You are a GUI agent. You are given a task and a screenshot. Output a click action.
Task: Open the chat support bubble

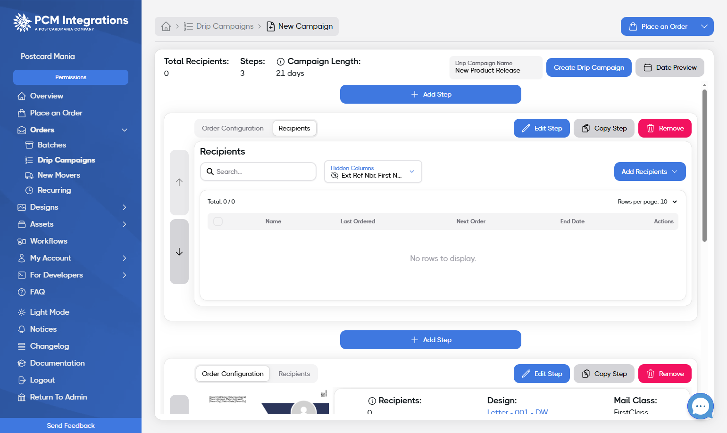[x=701, y=406]
